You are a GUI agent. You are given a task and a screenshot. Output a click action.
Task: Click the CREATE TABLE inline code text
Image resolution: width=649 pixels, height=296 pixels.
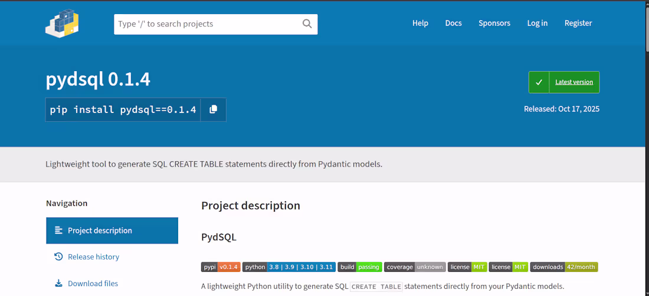(376, 287)
